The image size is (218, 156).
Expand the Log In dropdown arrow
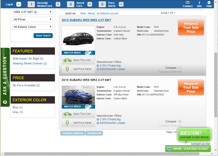(x=19, y=4)
